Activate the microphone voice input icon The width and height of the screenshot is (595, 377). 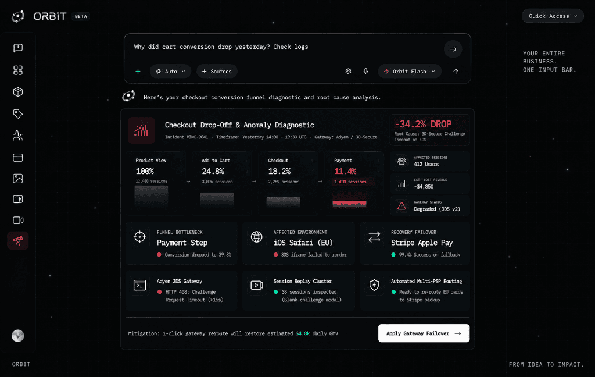click(366, 71)
